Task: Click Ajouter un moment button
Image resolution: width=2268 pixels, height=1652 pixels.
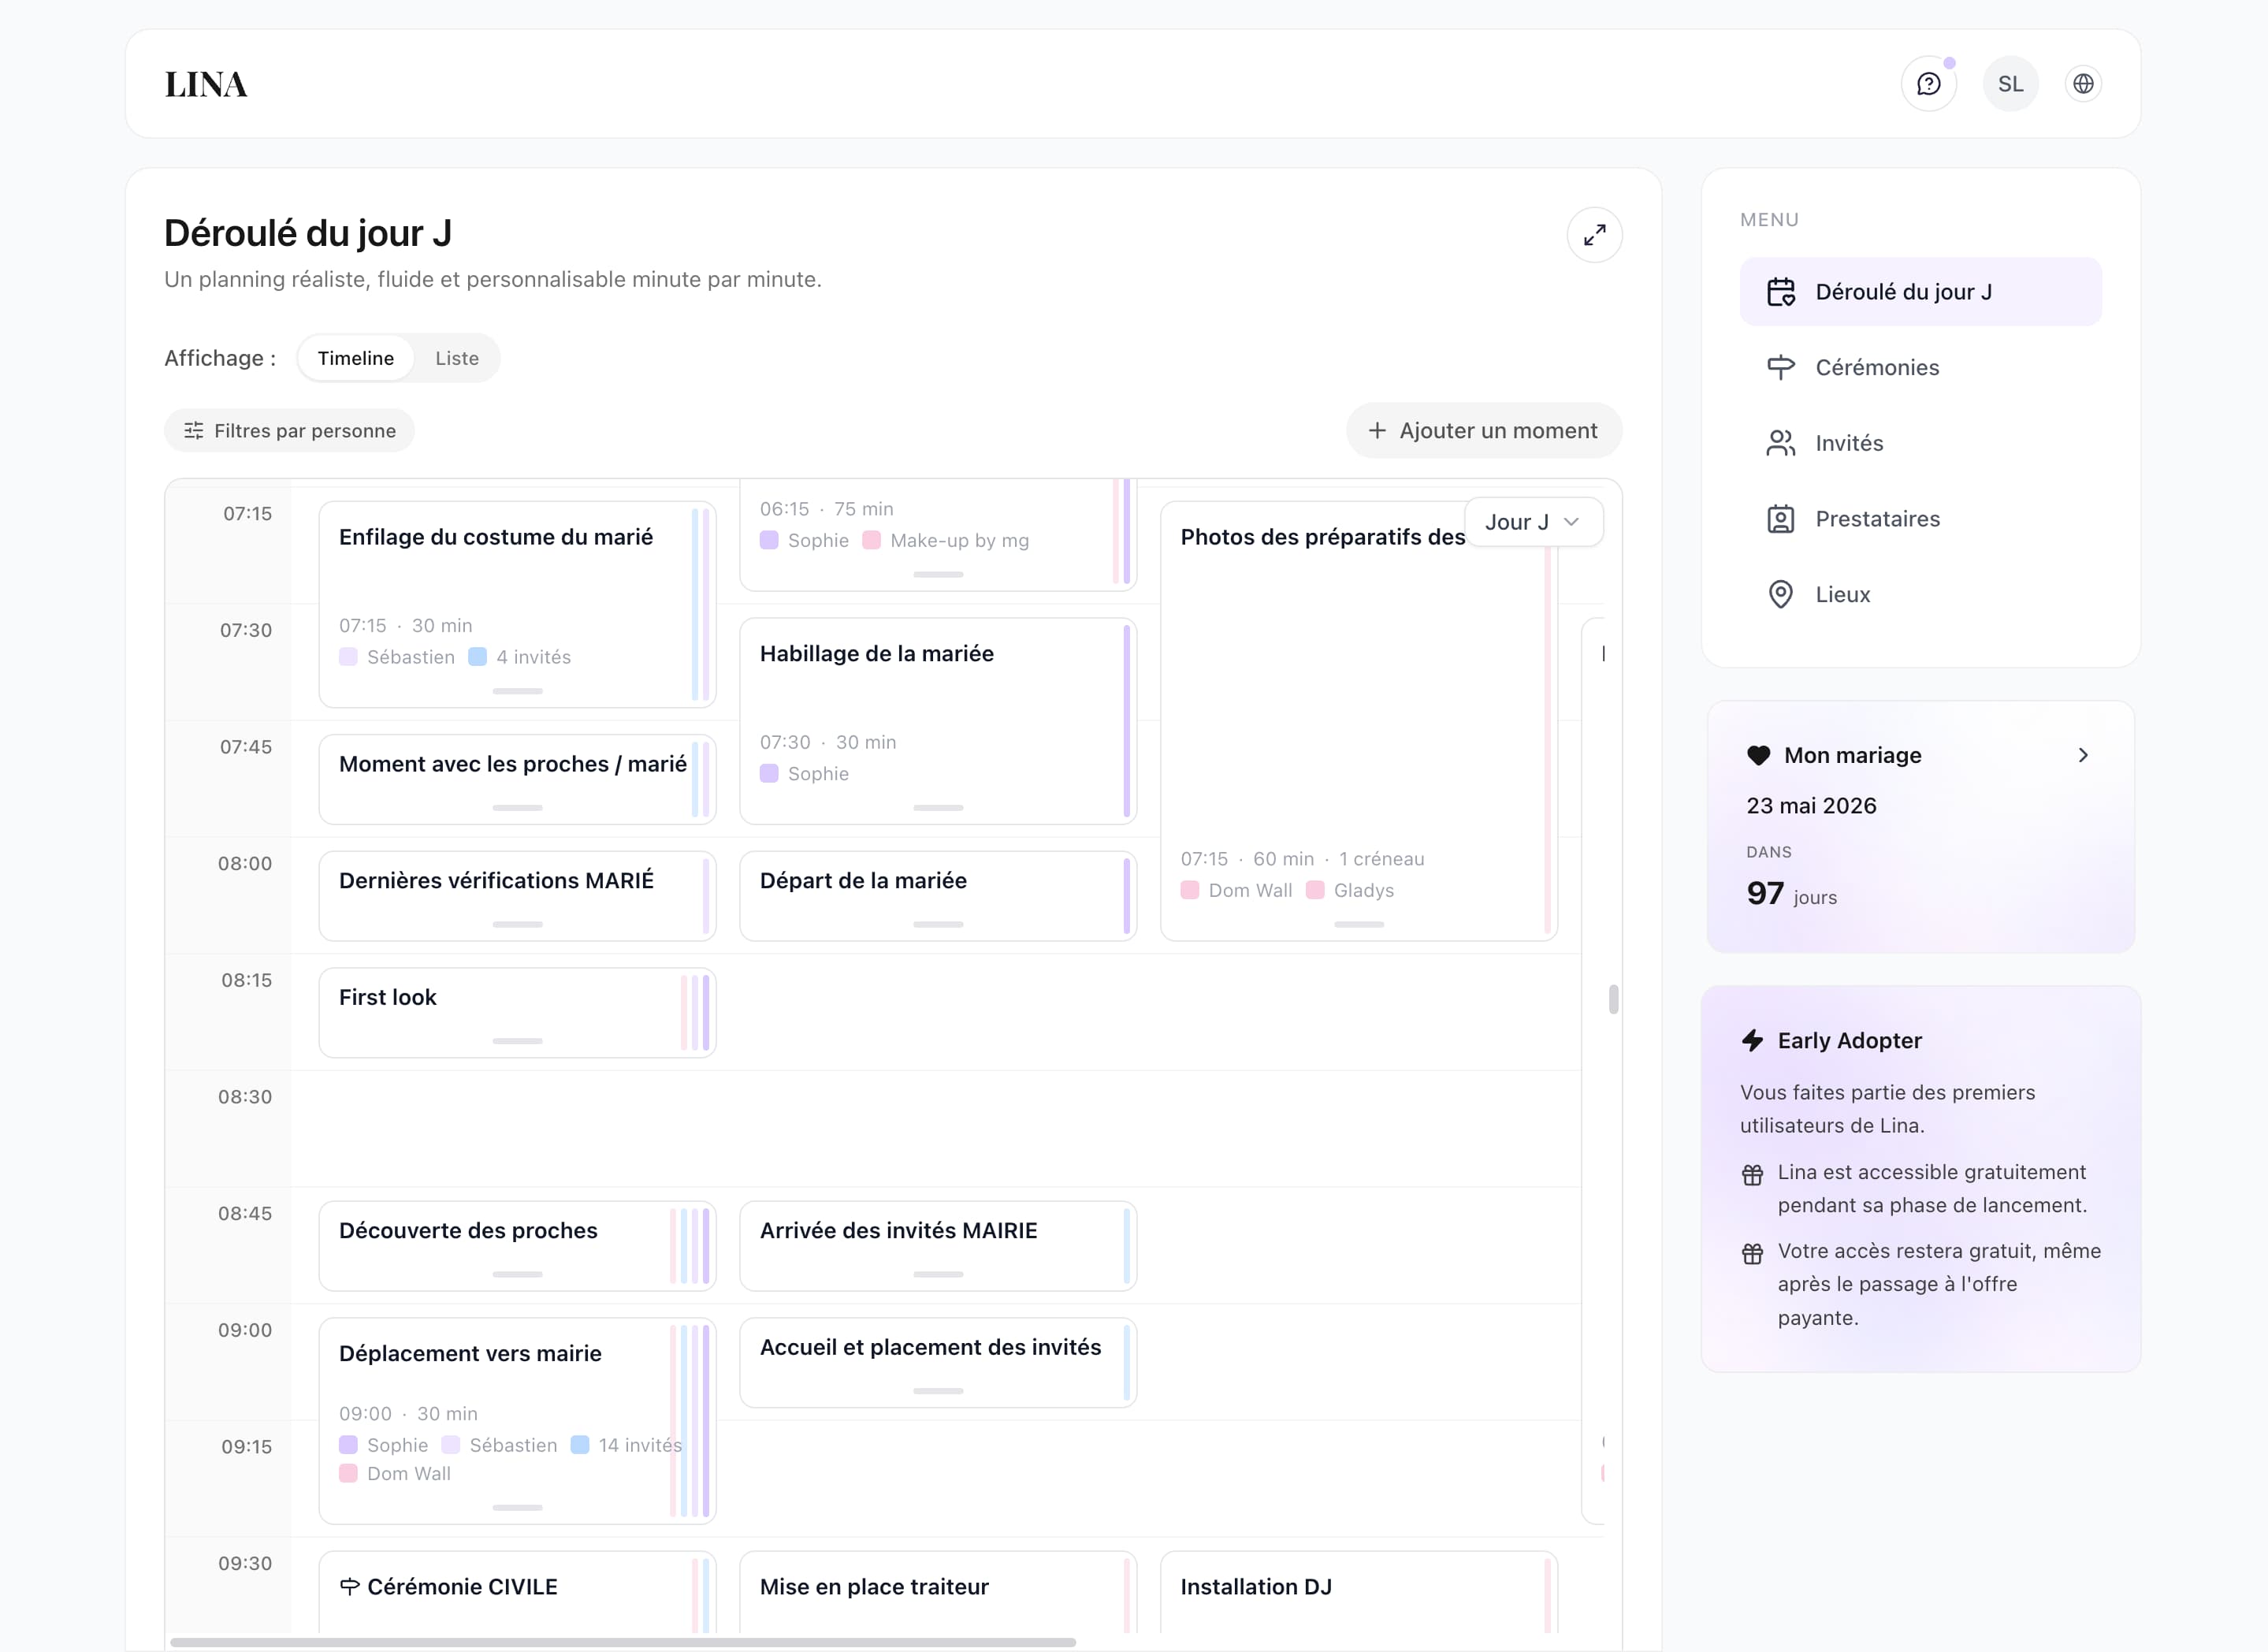Action: [x=1483, y=431]
